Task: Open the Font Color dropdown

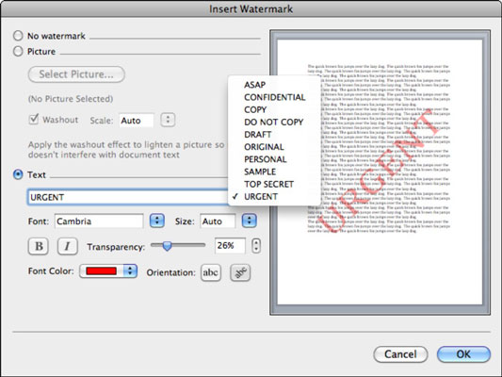Action: click(108, 271)
